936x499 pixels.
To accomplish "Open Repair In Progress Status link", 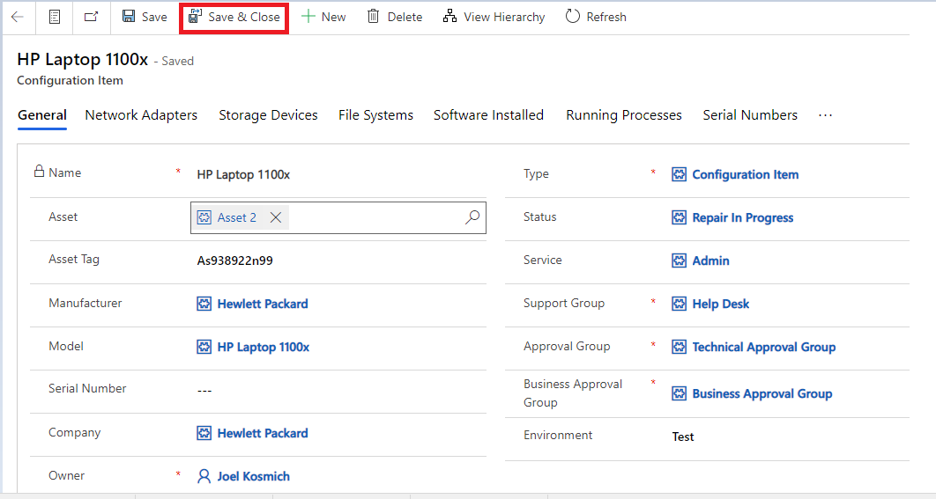I will click(743, 217).
